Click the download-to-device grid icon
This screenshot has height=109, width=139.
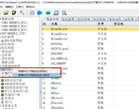(x=32, y=13)
